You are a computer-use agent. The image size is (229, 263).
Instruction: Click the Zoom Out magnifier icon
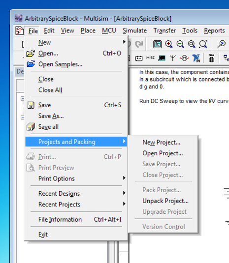[180, 44]
